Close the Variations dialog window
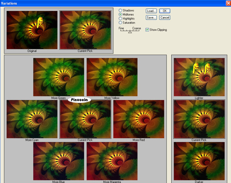The height and width of the screenshot is (183, 231). point(228,3)
